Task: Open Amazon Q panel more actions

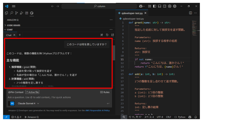Action: pyautogui.click(x=111, y=20)
